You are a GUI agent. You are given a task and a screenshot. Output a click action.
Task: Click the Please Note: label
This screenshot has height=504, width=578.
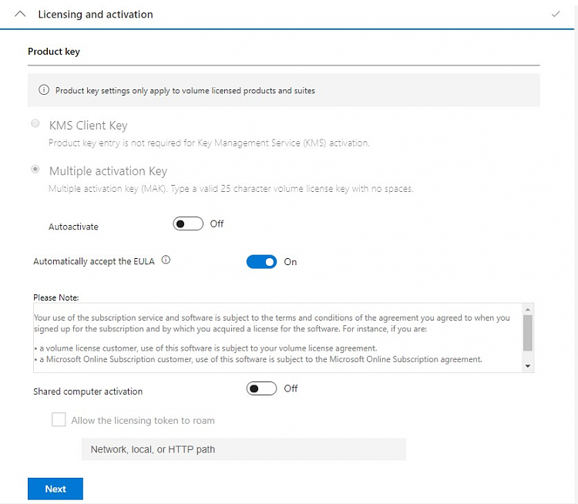click(56, 297)
